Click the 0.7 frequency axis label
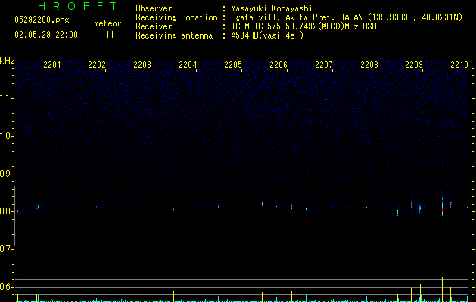This screenshot has height=302, width=476. point(5,249)
